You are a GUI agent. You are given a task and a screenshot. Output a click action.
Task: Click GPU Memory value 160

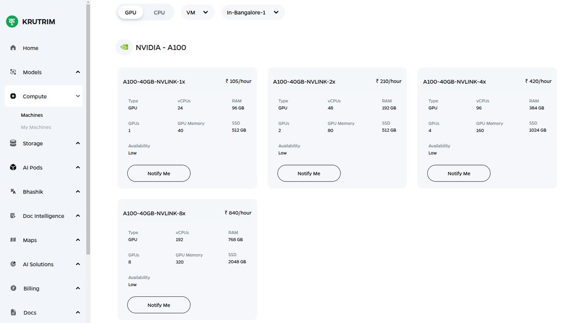(x=480, y=130)
